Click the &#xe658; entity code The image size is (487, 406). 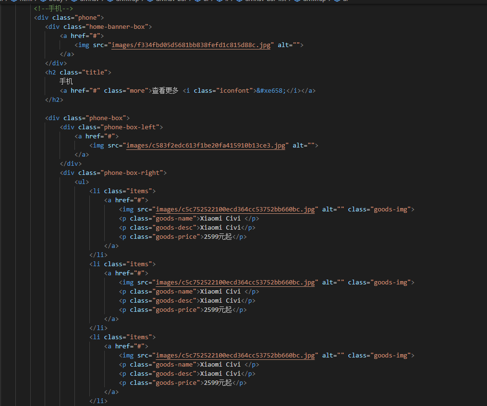[271, 91]
